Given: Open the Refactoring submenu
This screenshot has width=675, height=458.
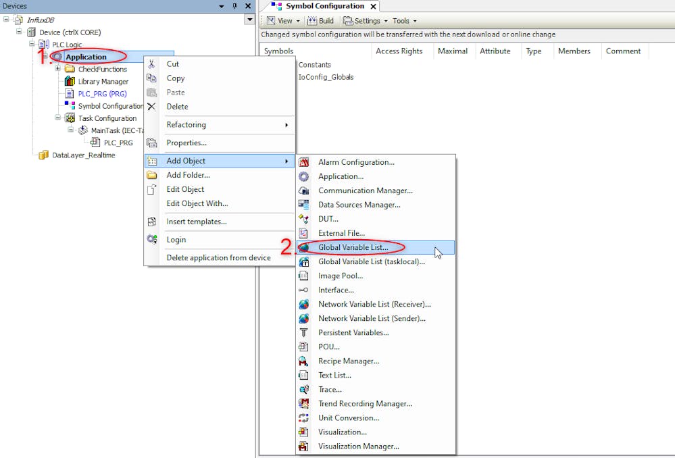Looking at the screenshot, I should [x=220, y=125].
